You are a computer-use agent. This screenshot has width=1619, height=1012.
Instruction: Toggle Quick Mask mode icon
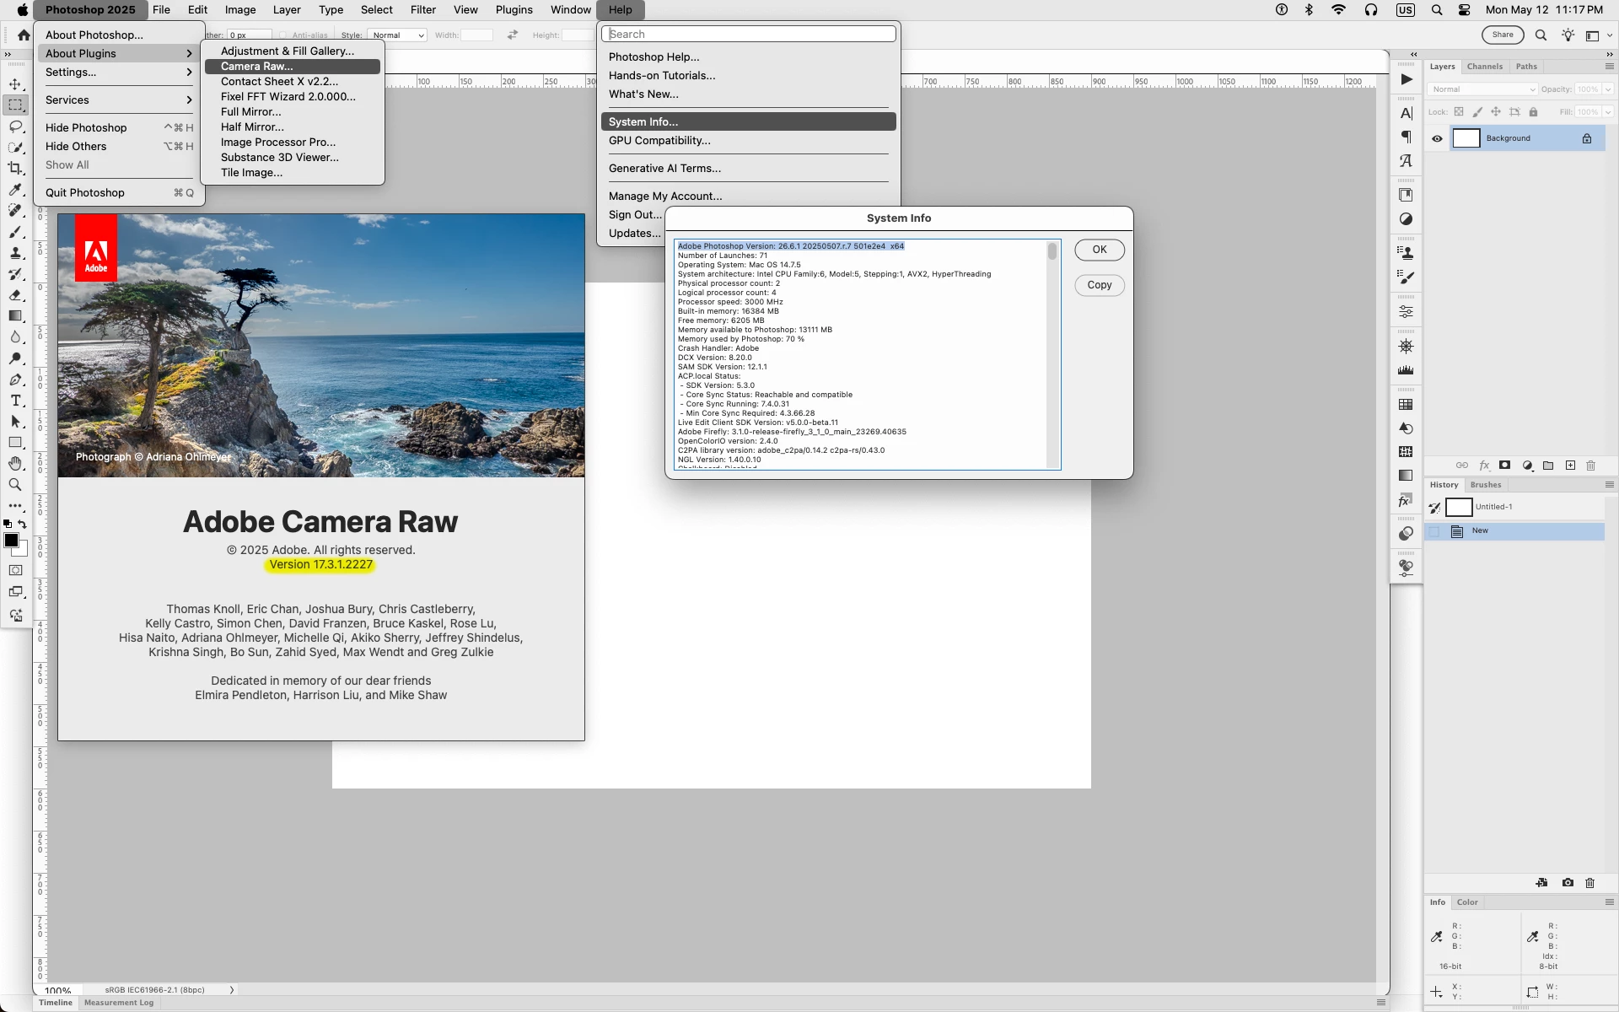[x=15, y=571]
